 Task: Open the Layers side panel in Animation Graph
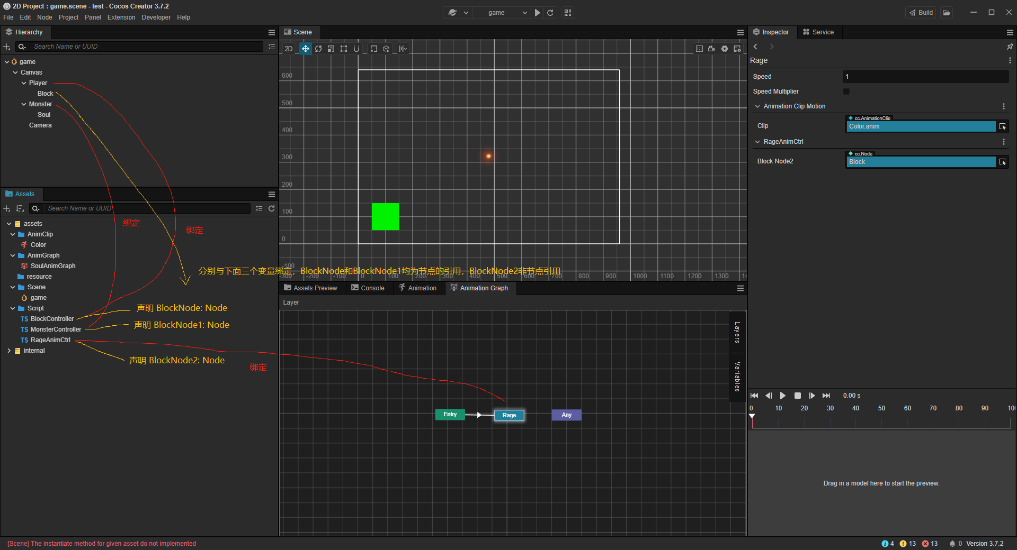click(x=737, y=332)
